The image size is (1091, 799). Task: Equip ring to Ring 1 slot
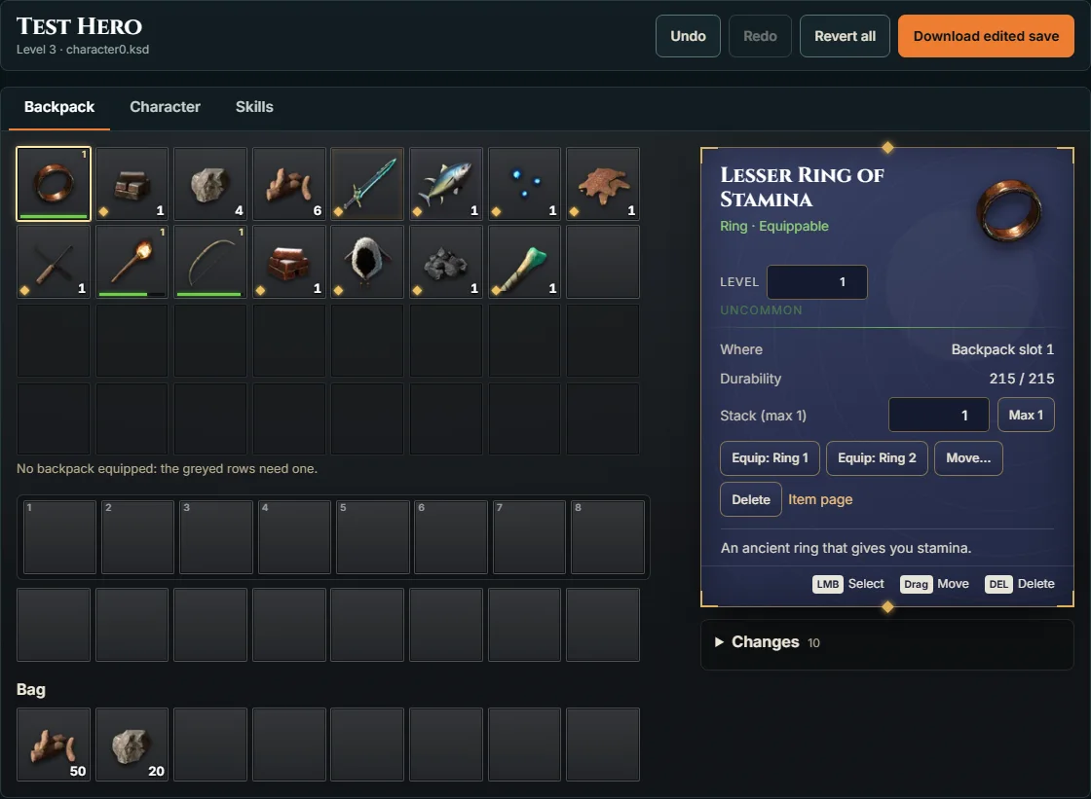(770, 458)
